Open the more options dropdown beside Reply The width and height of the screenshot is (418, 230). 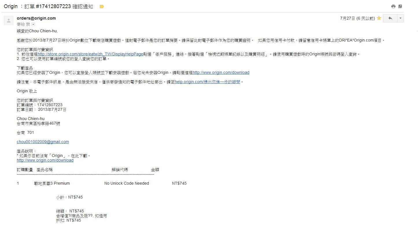400,18
